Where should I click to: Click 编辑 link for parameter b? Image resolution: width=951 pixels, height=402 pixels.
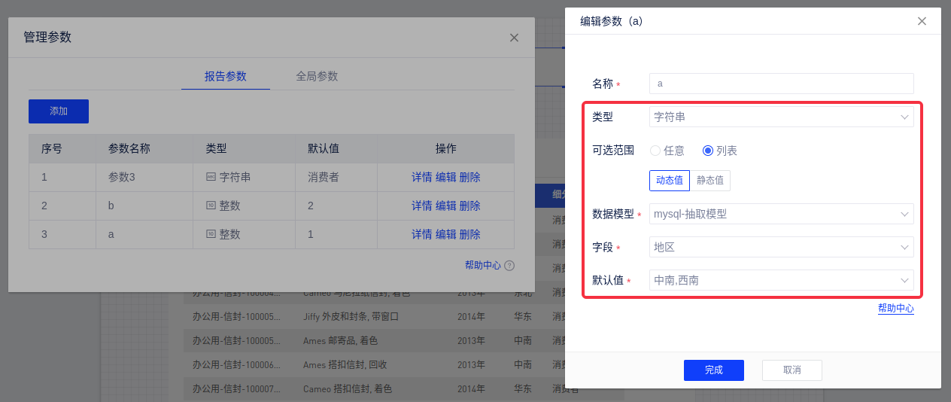[x=445, y=206]
